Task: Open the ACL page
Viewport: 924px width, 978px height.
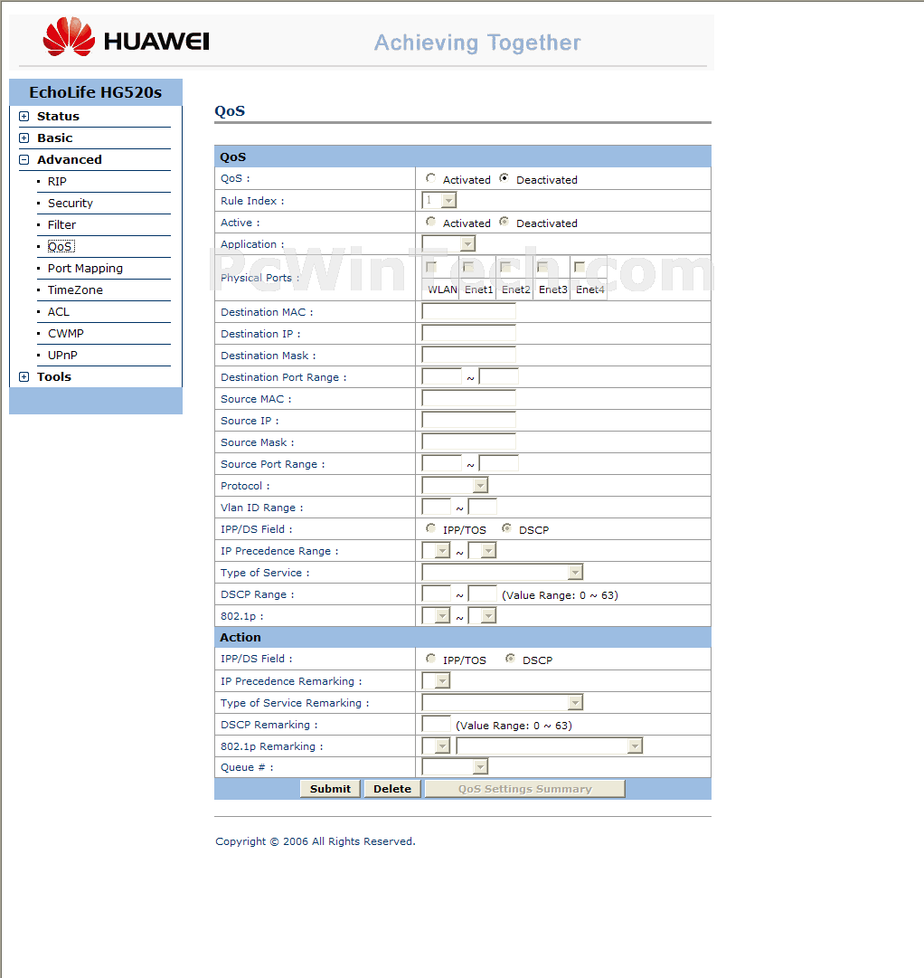Action: pos(59,312)
